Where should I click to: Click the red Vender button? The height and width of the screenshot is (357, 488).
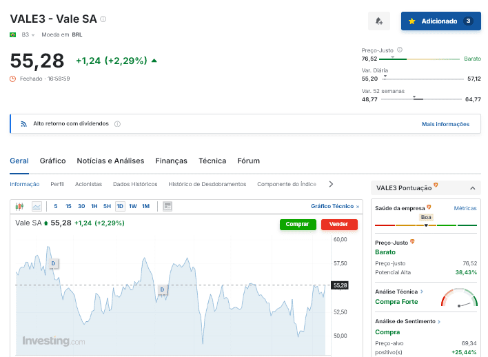coord(339,225)
